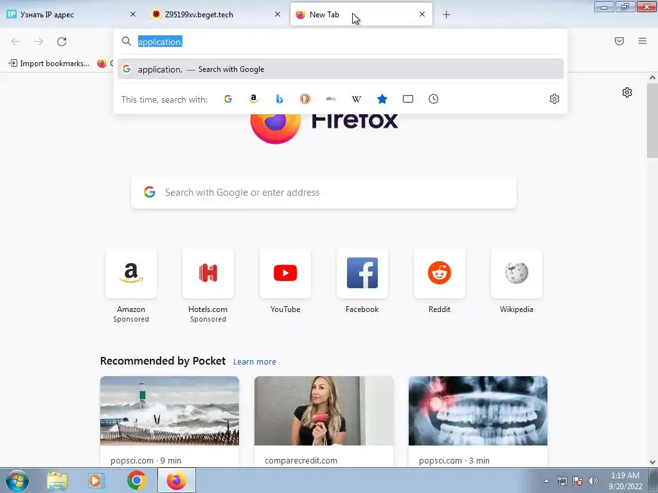Open new tab page personalize gear

pyautogui.click(x=627, y=92)
